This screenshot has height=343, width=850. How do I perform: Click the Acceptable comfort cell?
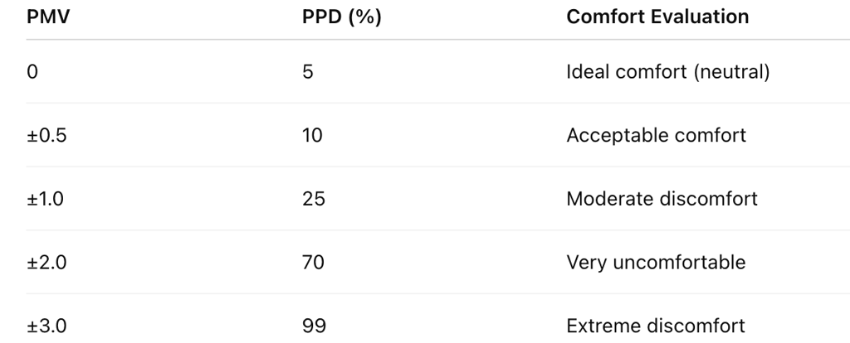pyautogui.click(x=657, y=135)
